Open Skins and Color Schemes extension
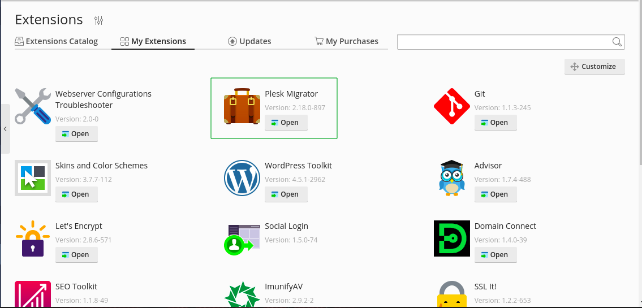642x308 pixels. (x=76, y=194)
